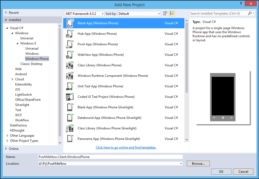Open the help question mark
This screenshot has height=179, width=259.
pos(241,4)
